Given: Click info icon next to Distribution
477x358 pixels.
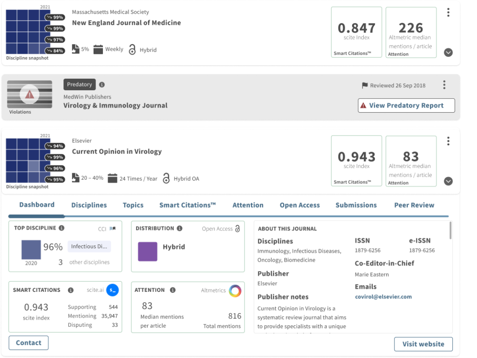Looking at the screenshot, I should coord(179,228).
